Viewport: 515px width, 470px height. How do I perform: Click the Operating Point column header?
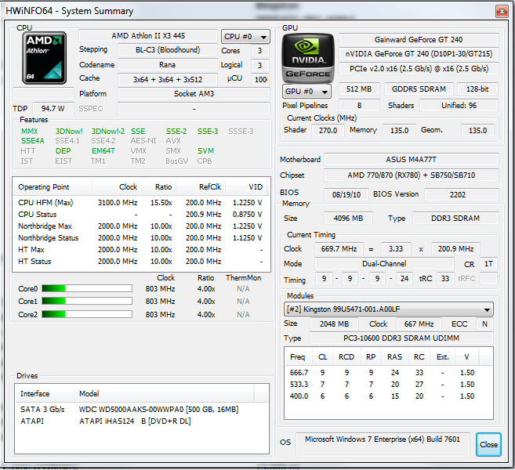[53, 187]
